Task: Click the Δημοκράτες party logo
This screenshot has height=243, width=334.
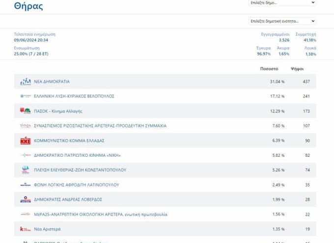Action: point(26,199)
